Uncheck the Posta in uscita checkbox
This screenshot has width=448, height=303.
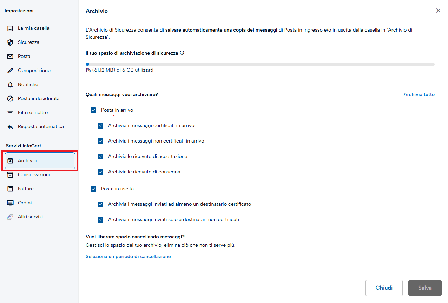[x=93, y=189]
